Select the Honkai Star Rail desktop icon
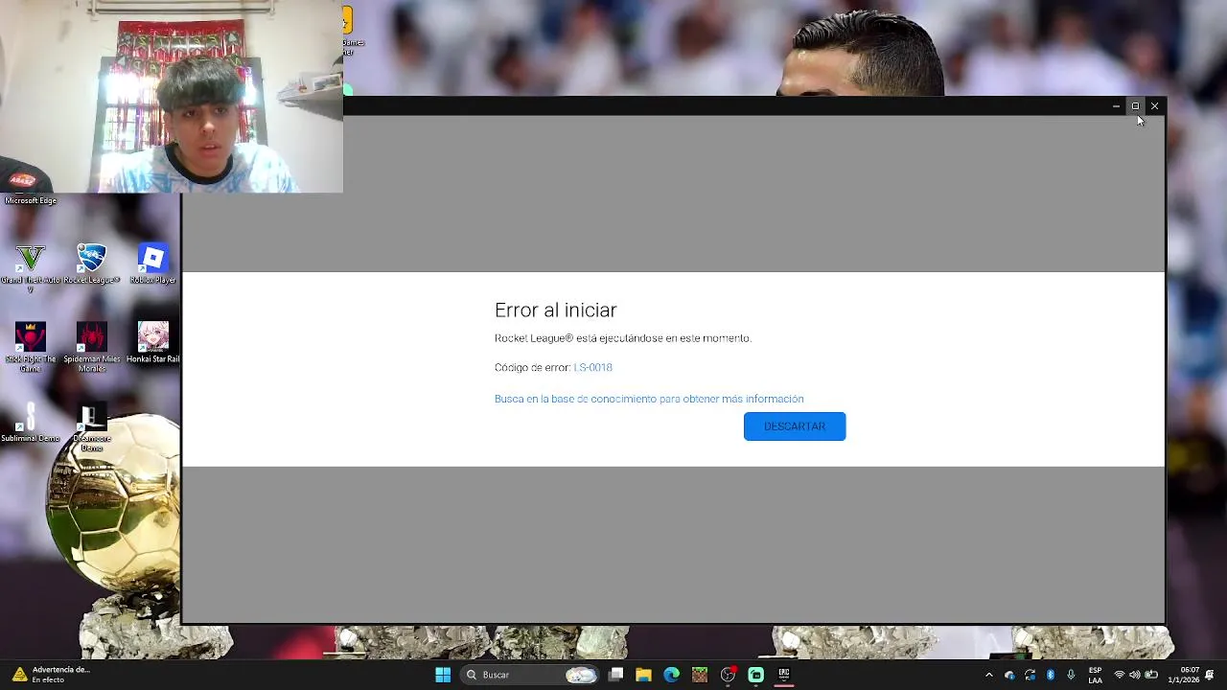1227x690 pixels. [x=152, y=343]
